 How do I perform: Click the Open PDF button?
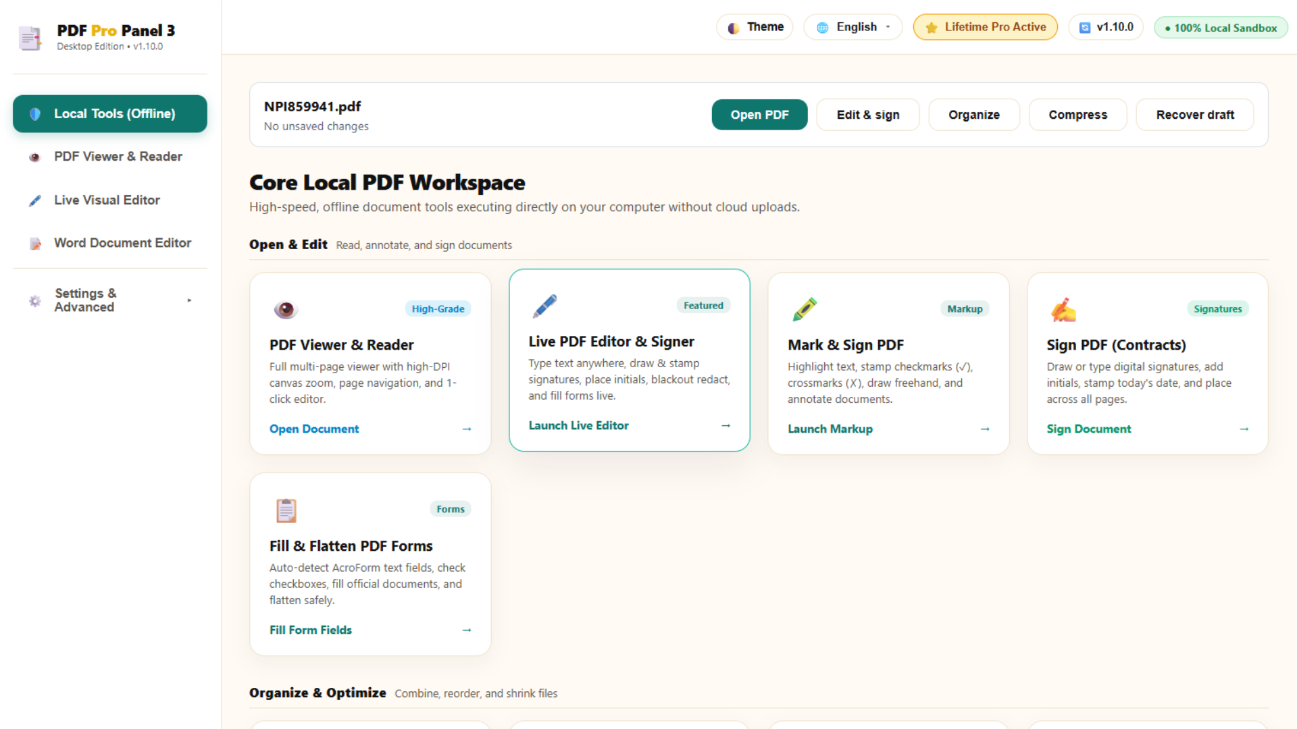click(x=759, y=115)
